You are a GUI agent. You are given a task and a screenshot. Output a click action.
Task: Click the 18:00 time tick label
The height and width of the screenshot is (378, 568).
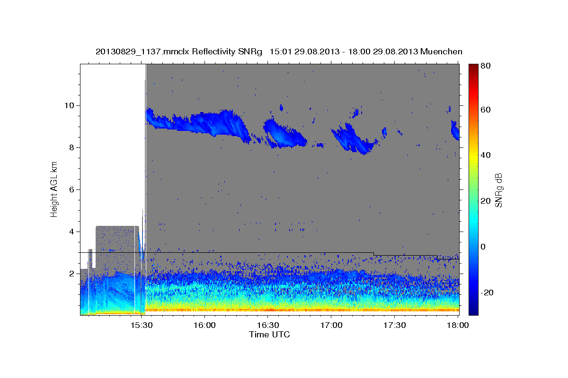(458, 325)
